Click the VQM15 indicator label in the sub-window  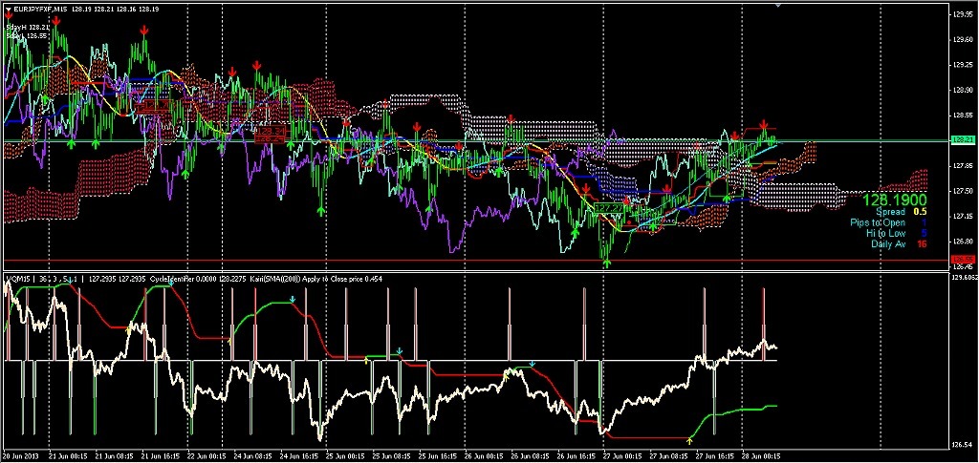pos(19,278)
